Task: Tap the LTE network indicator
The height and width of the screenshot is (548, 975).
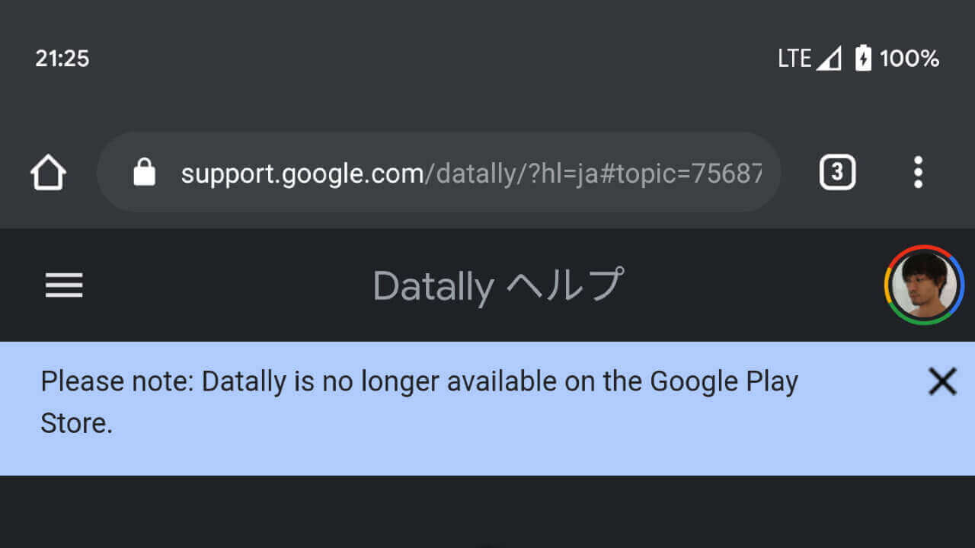Action: tap(794, 59)
